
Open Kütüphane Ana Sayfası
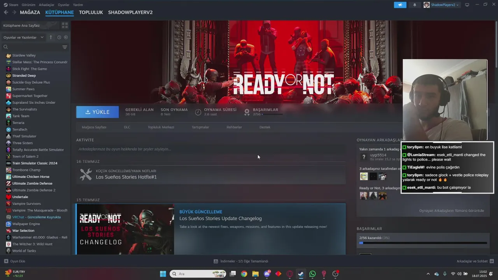click(29, 25)
